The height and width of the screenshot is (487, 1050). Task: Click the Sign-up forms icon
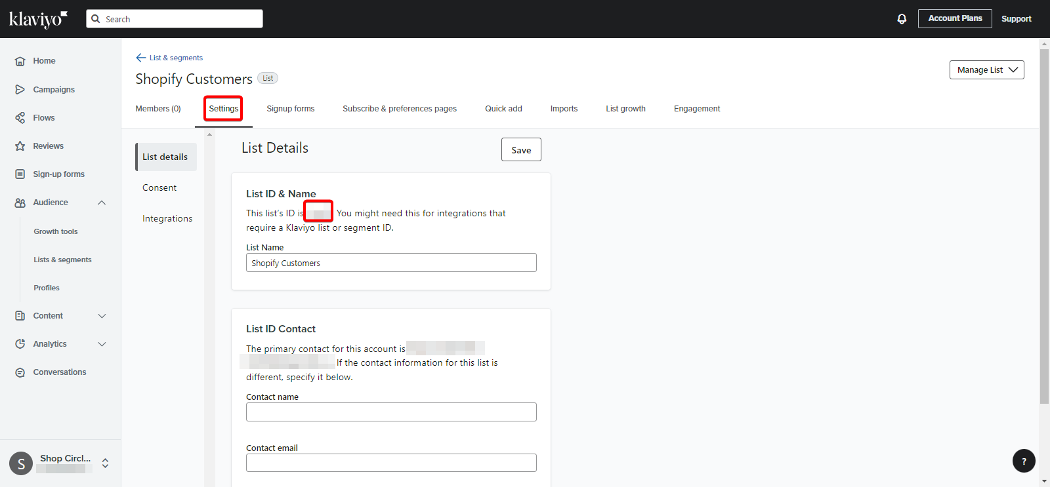(20, 174)
